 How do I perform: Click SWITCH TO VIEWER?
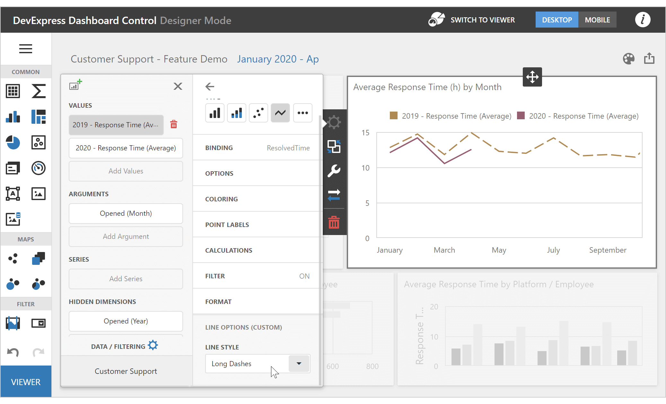(483, 20)
